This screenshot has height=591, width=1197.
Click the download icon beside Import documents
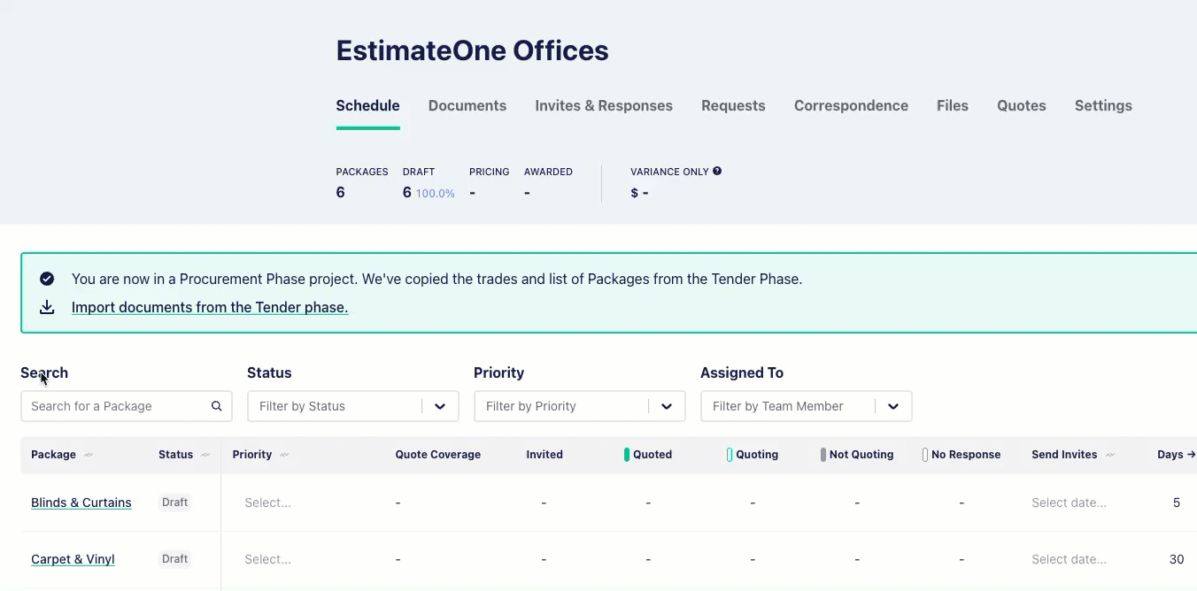(47, 307)
